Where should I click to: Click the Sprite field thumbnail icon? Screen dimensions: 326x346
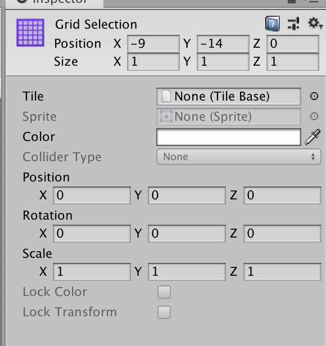(166, 116)
